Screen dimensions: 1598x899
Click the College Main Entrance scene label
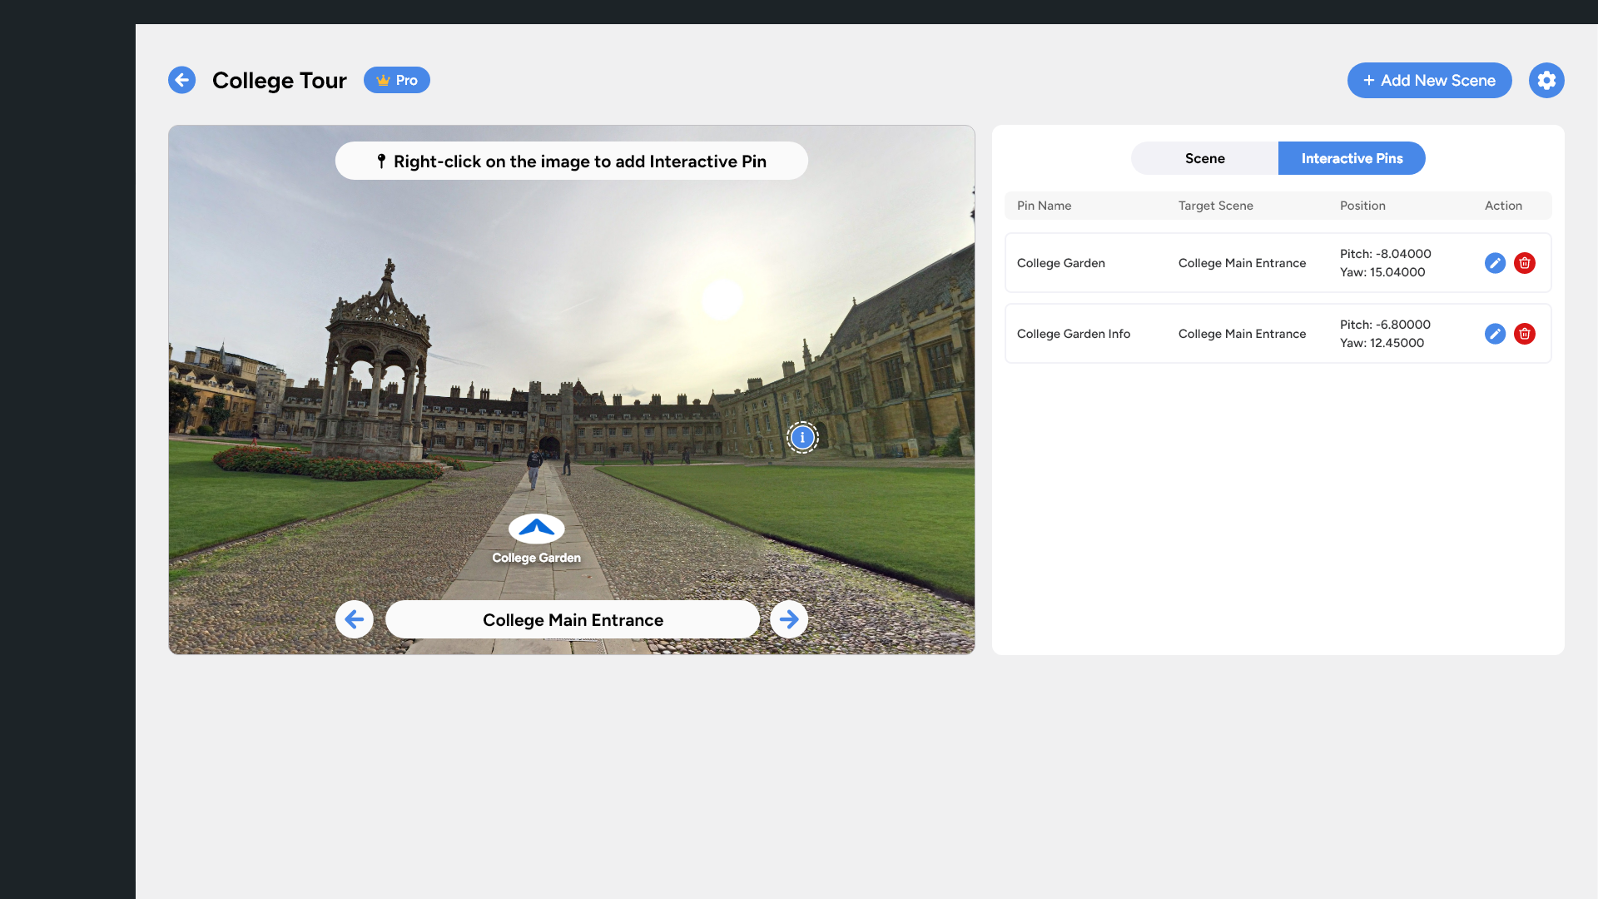[573, 620]
